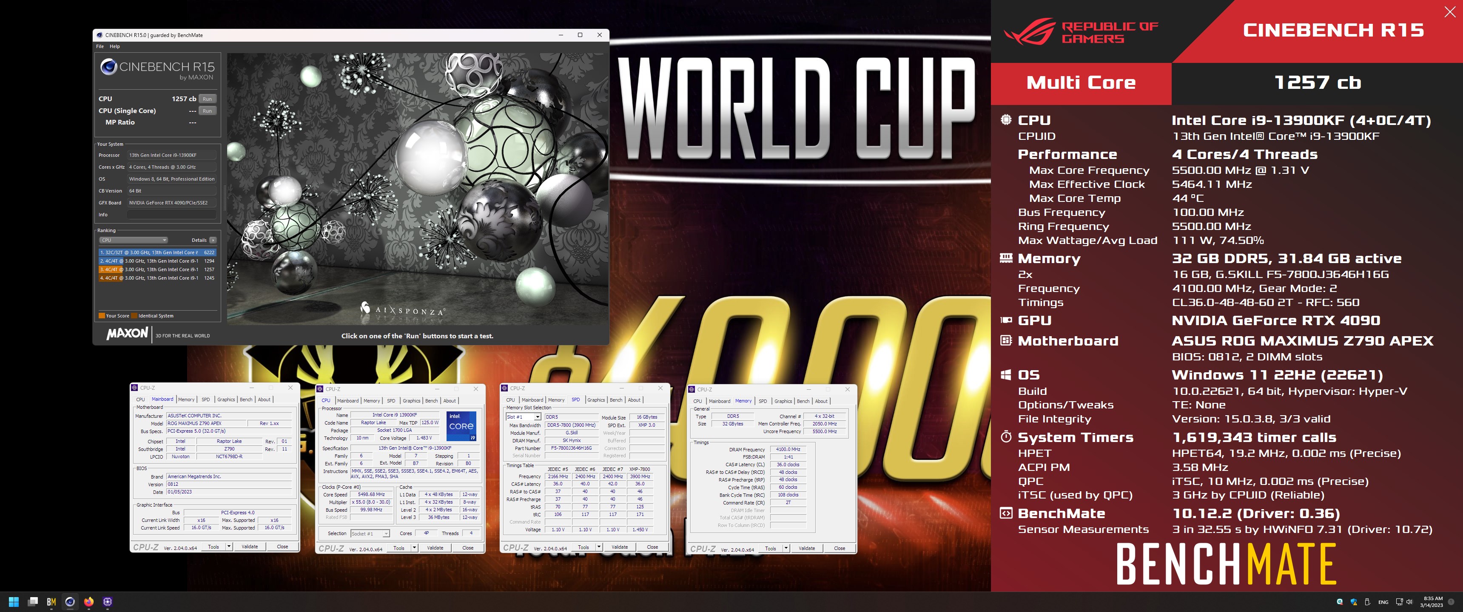Open Tools dropdown arrow in CPU-Z SPD window
The width and height of the screenshot is (1463, 612).
(x=599, y=547)
